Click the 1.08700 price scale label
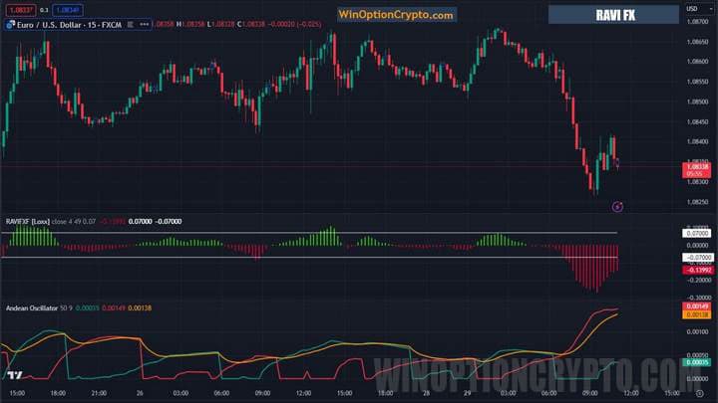Image resolution: width=718 pixels, height=403 pixels. click(x=697, y=22)
